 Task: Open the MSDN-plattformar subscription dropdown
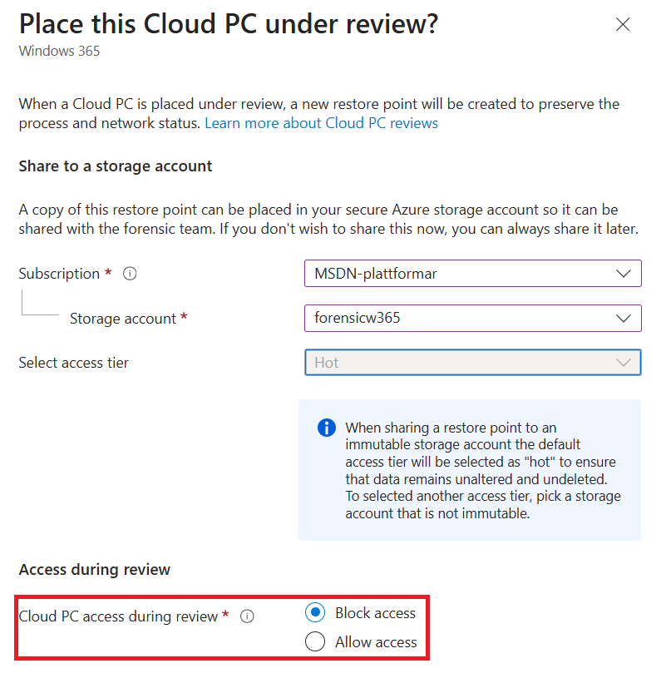(473, 274)
